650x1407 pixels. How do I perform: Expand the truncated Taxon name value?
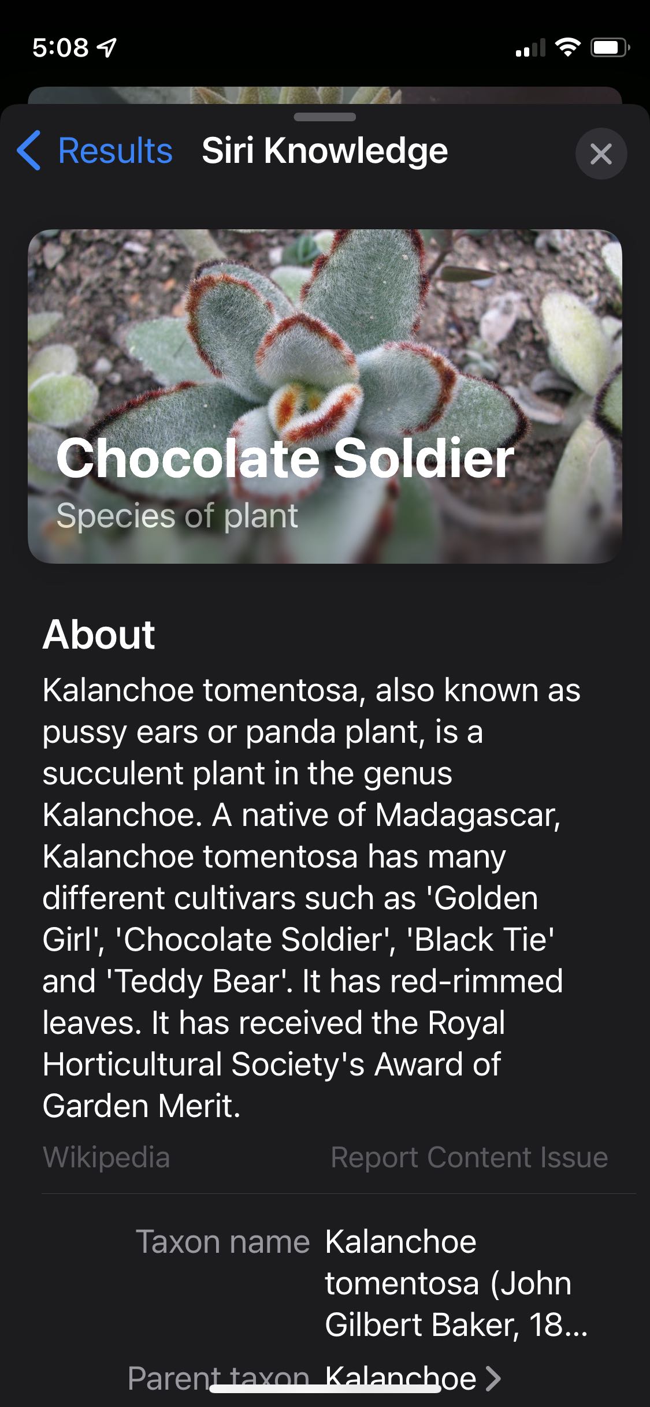tap(456, 1283)
